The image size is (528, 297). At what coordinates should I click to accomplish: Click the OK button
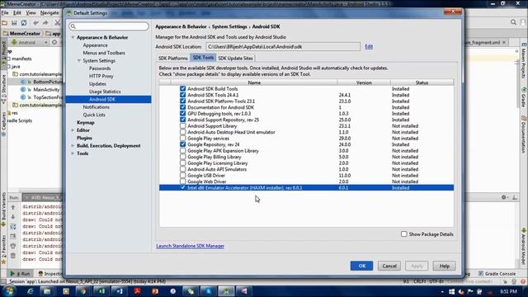361,266
